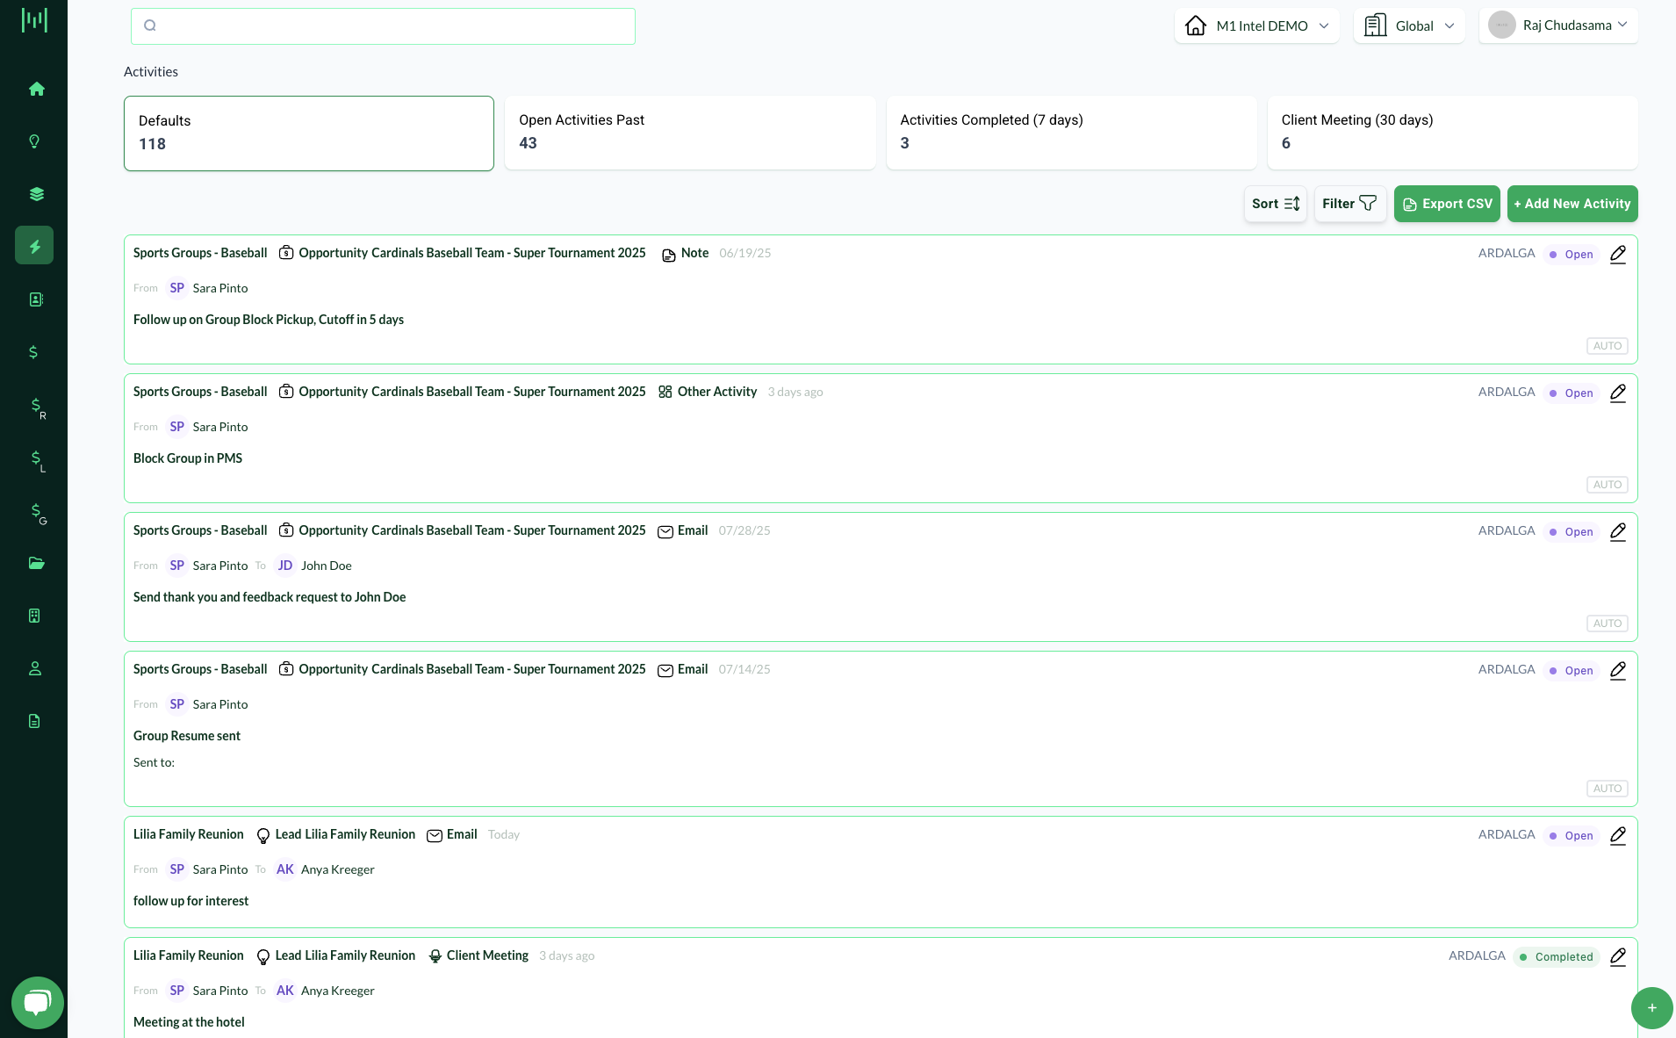
Task: Expand the M1 Intel DEMO property dropdown
Action: 1256,25
